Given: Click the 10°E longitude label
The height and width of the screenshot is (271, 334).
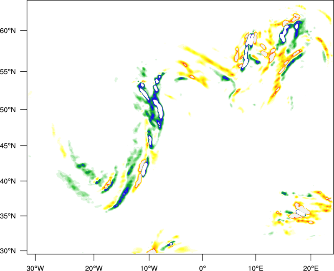Looking at the screenshot, I should tap(256, 268).
